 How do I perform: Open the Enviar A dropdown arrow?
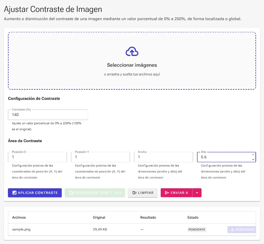tap(197, 193)
